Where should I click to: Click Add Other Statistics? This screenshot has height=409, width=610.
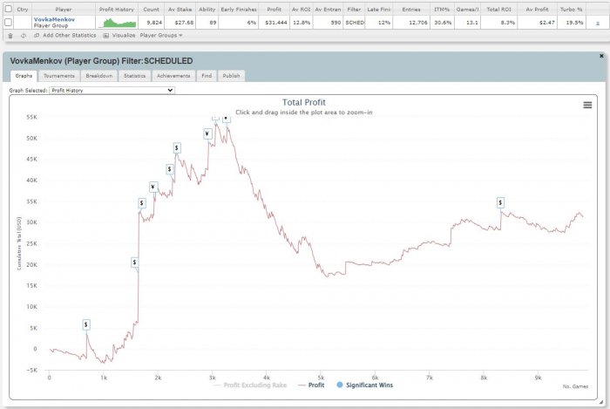point(69,36)
